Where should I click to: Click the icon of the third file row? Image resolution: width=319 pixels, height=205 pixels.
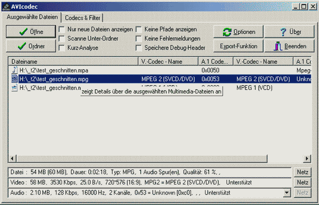(x=15, y=87)
